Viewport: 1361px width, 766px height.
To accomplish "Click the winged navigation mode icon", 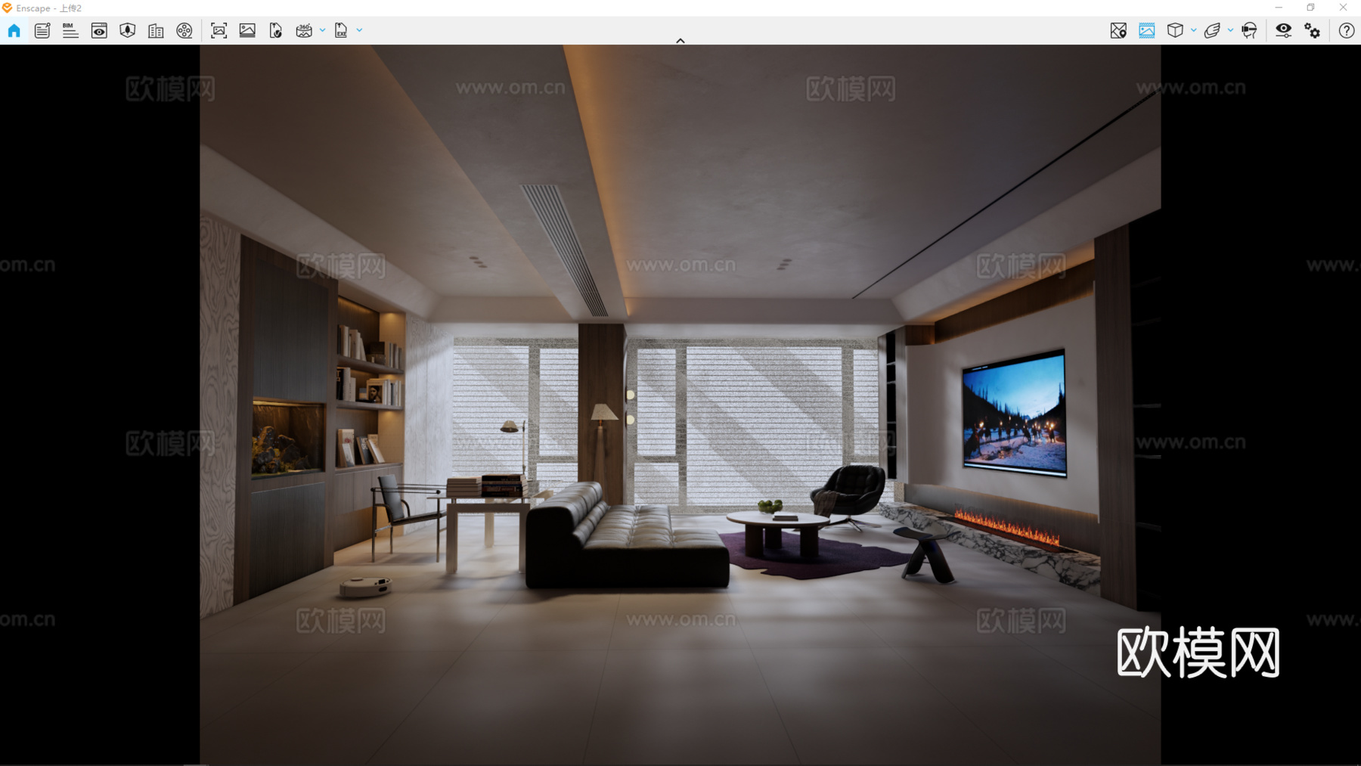I will (x=1212, y=30).
